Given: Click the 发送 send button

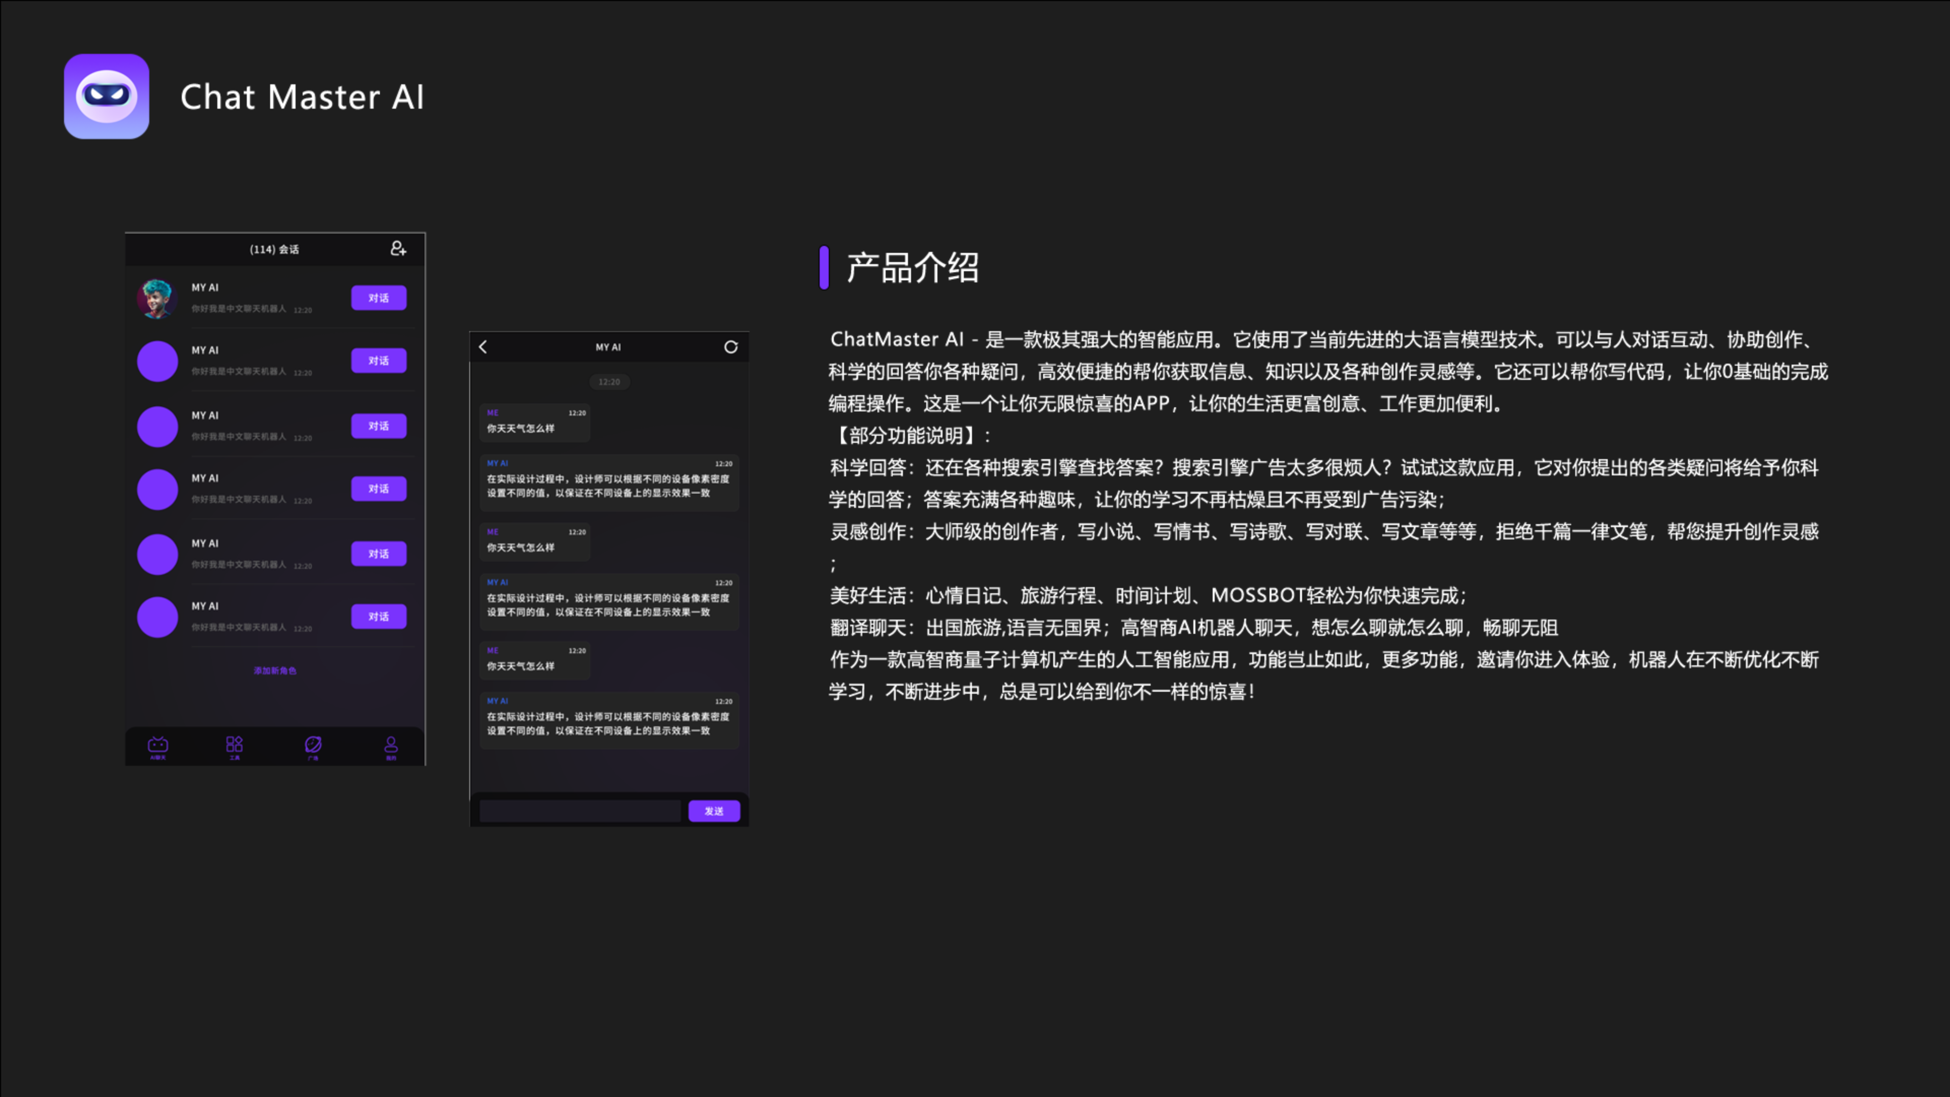Looking at the screenshot, I should [714, 811].
